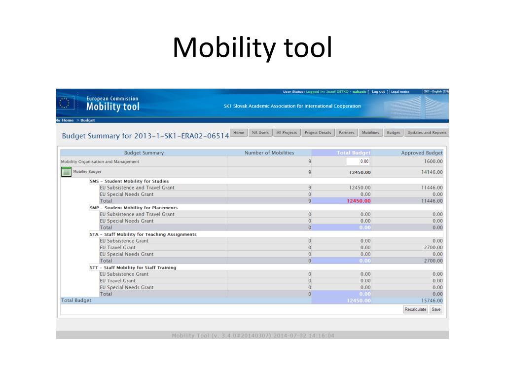
Task: Click the total approved budget 15746.00
Action: click(432, 301)
